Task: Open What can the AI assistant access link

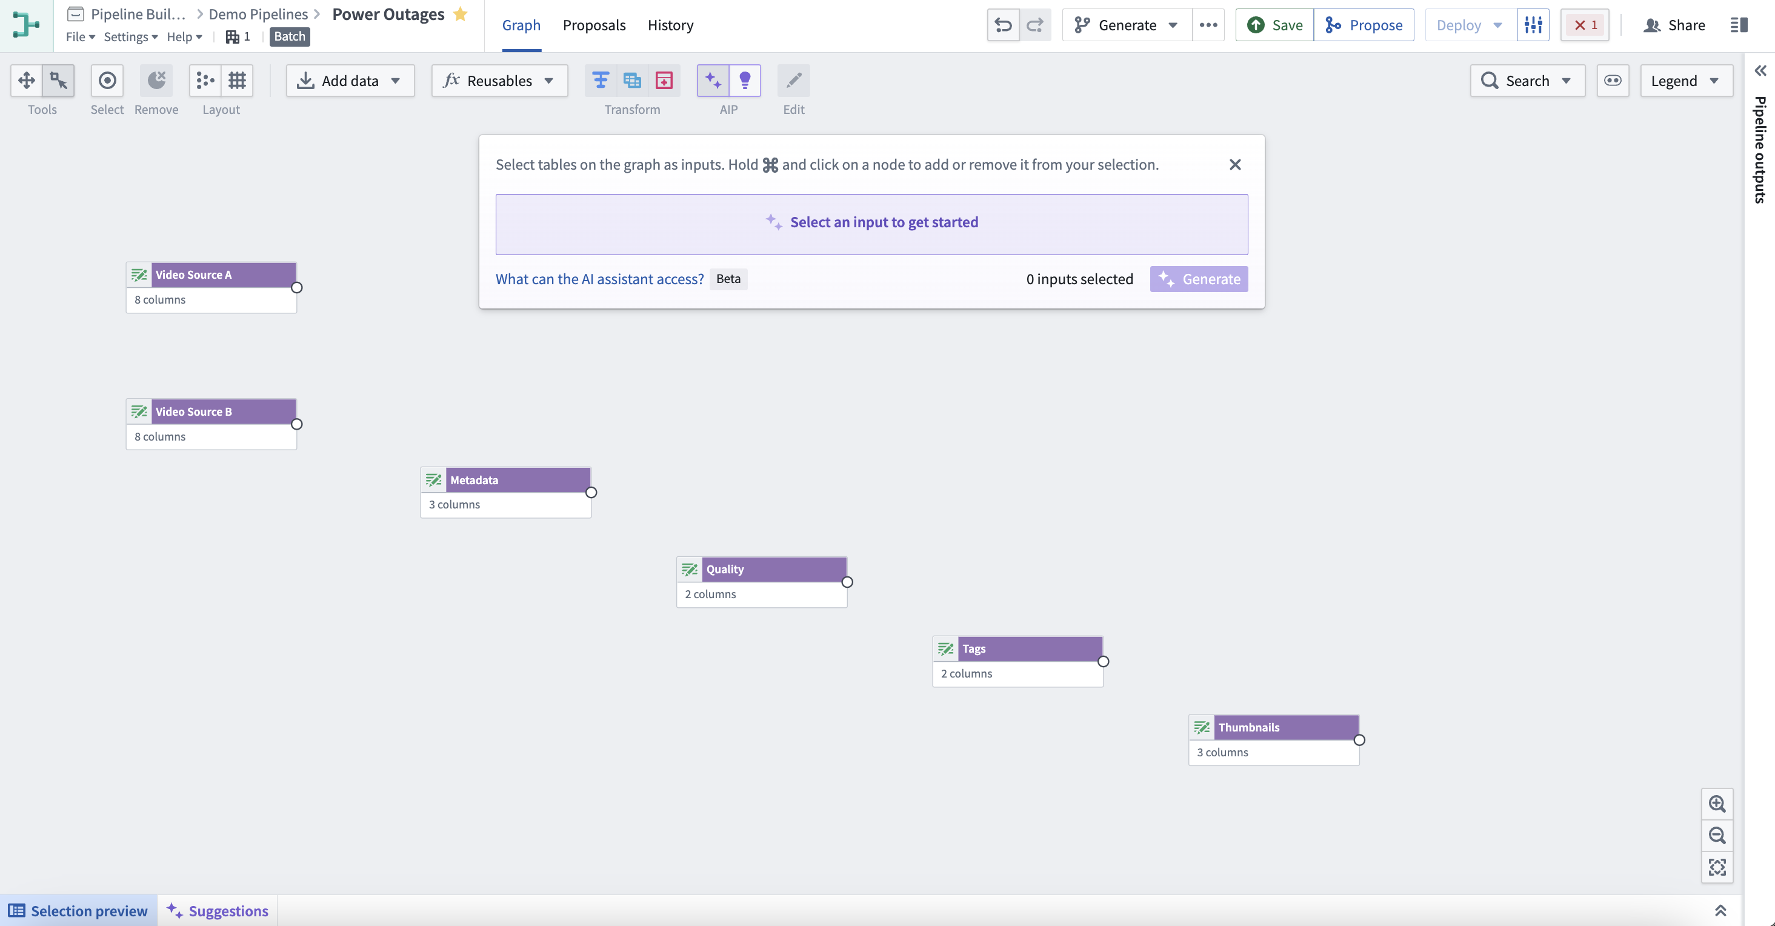Action: click(599, 279)
